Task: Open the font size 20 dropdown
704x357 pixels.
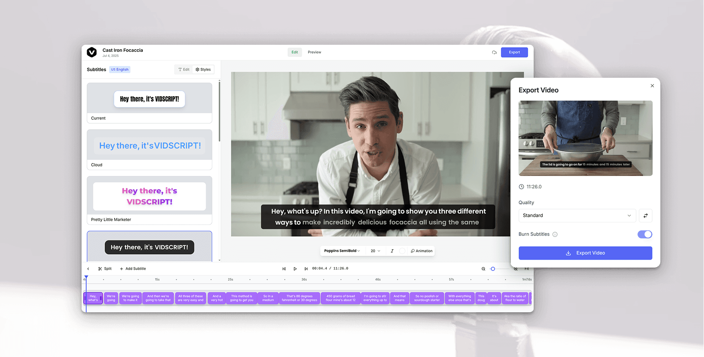Action: [x=375, y=251]
